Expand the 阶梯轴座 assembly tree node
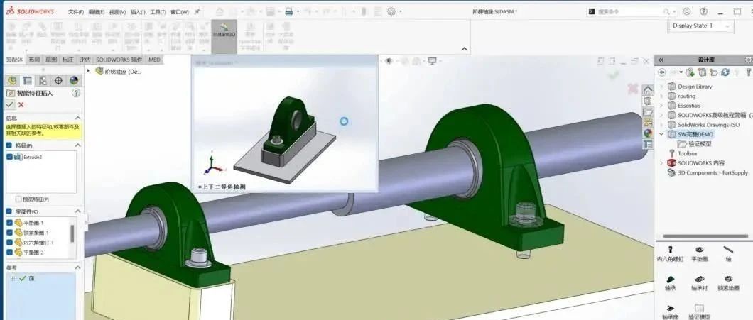This screenshot has height=320, width=753. click(88, 70)
